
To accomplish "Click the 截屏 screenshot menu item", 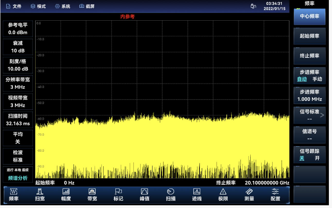I will [x=87, y=6].
